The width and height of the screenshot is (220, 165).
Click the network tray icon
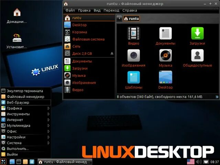(x=206, y=162)
